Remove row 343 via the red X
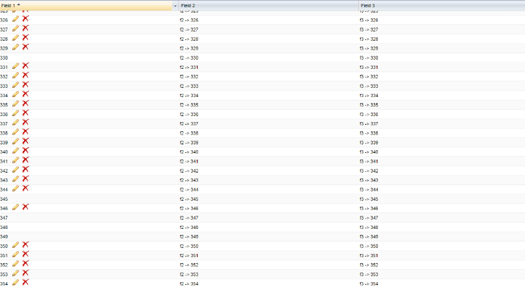Image resolution: width=525 pixels, height=288 pixels. (26, 179)
